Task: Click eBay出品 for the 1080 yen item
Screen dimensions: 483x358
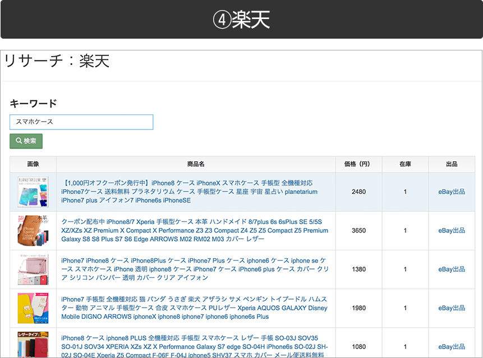Action: coord(452,346)
